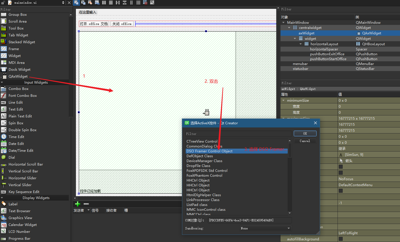Toggle the checkbox below DefaultContextMenu property
The width and height of the screenshot is (400, 242).
coord(340,191)
